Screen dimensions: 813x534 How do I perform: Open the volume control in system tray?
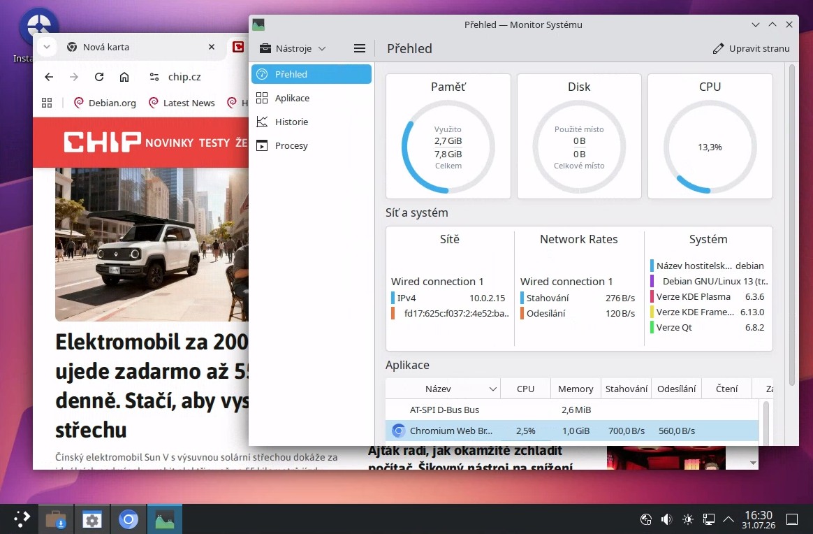coord(667,519)
